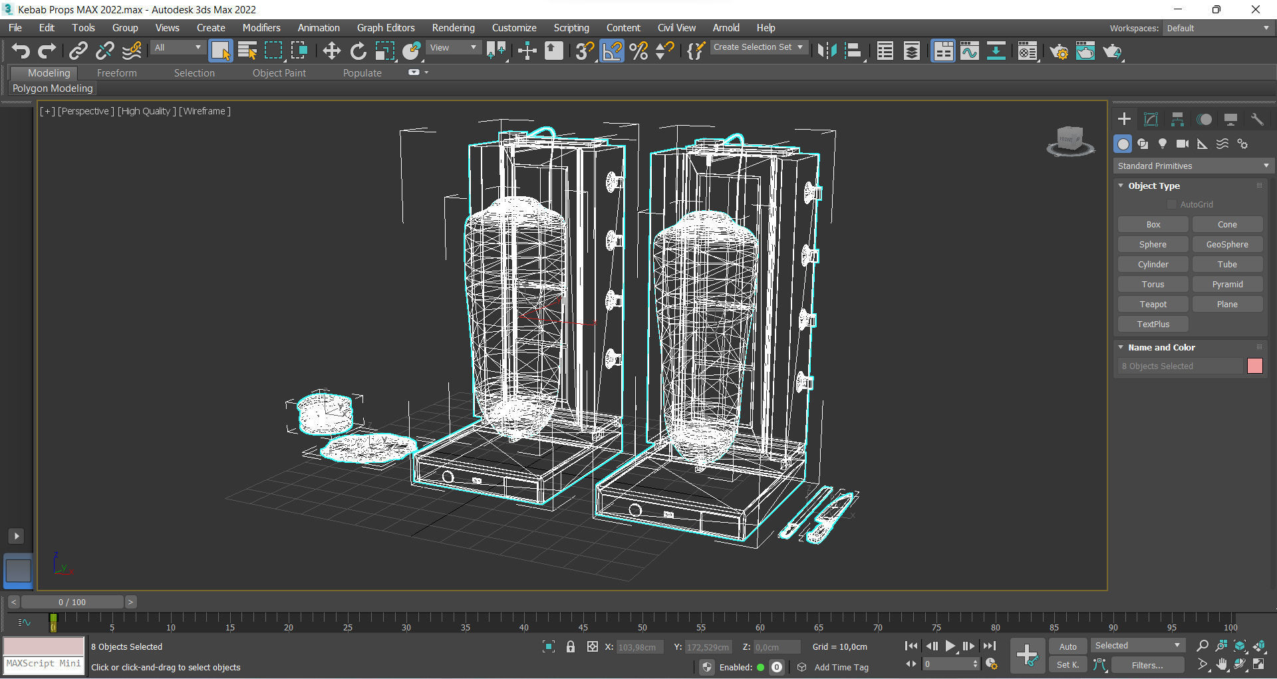
Task: Toggle Angle Snap button
Action: [612, 51]
